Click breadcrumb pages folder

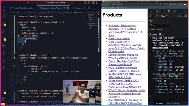[42, 12]
